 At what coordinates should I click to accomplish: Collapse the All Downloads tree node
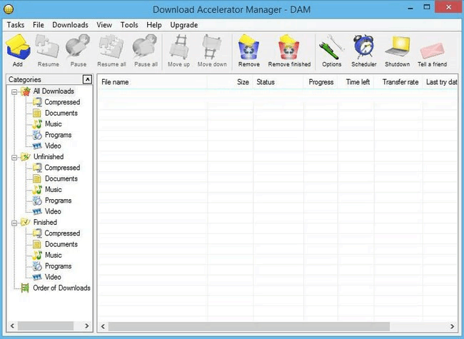tap(14, 92)
